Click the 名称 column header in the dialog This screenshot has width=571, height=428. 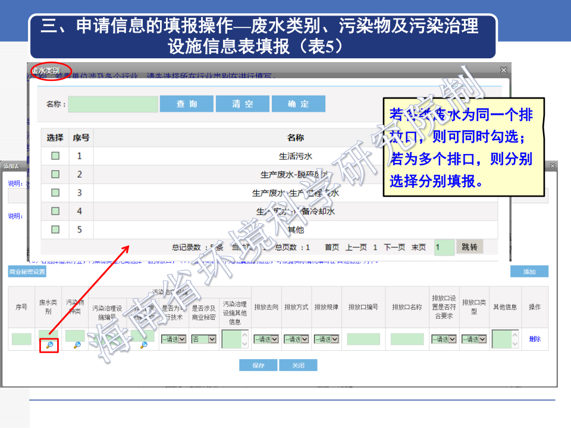coord(296,137)
